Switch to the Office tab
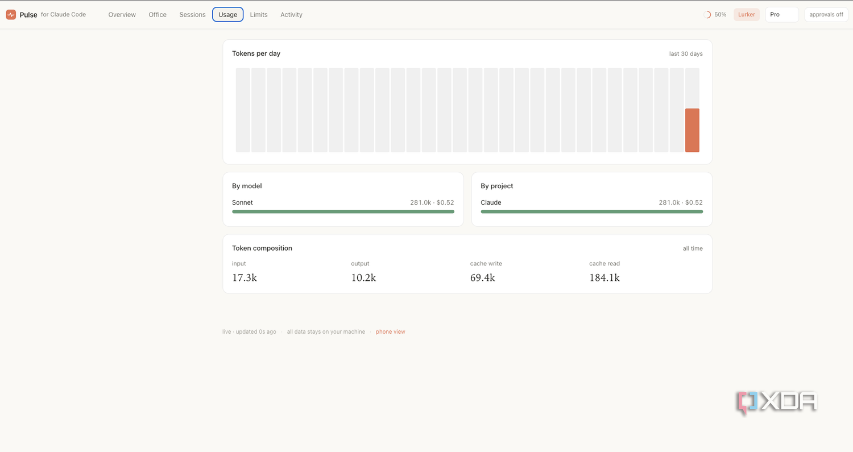This screenshot has height=452, width=853. [x=158, y=15]
